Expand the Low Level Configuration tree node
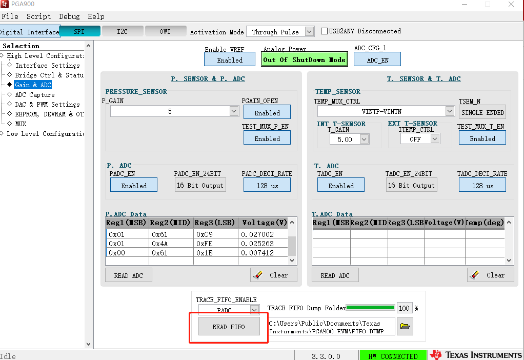Screen dimensions: 524x360 [x=3, y=133]
